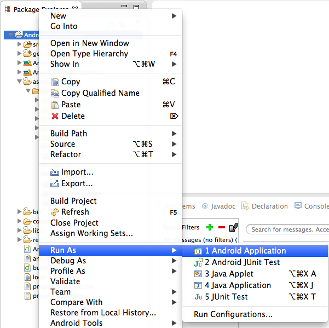Open the Source submenu
Viewport: 329px width, 328px height.
point(111,144)
